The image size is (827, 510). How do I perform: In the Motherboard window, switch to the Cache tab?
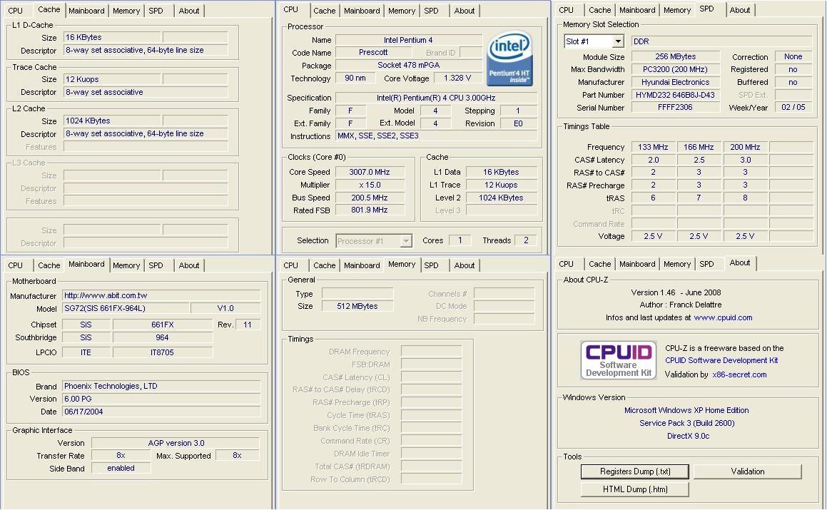(x=49, y=265)
